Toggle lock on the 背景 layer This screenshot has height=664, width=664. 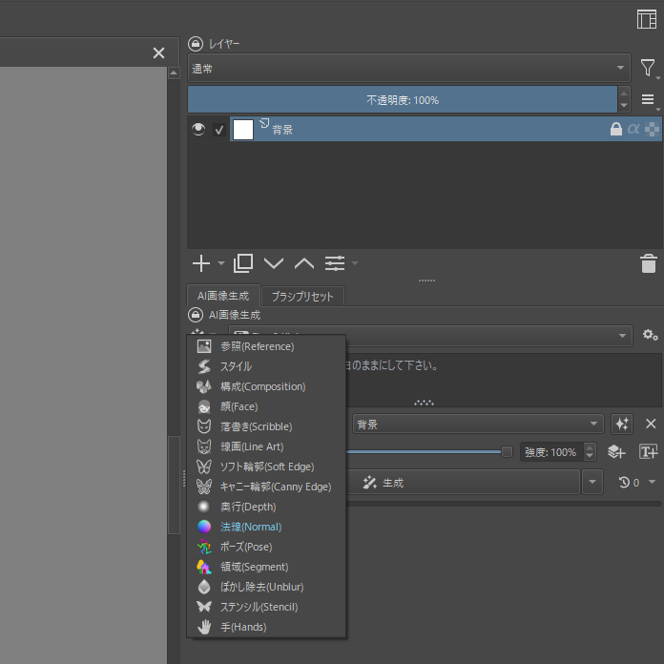tap(615, 129)
